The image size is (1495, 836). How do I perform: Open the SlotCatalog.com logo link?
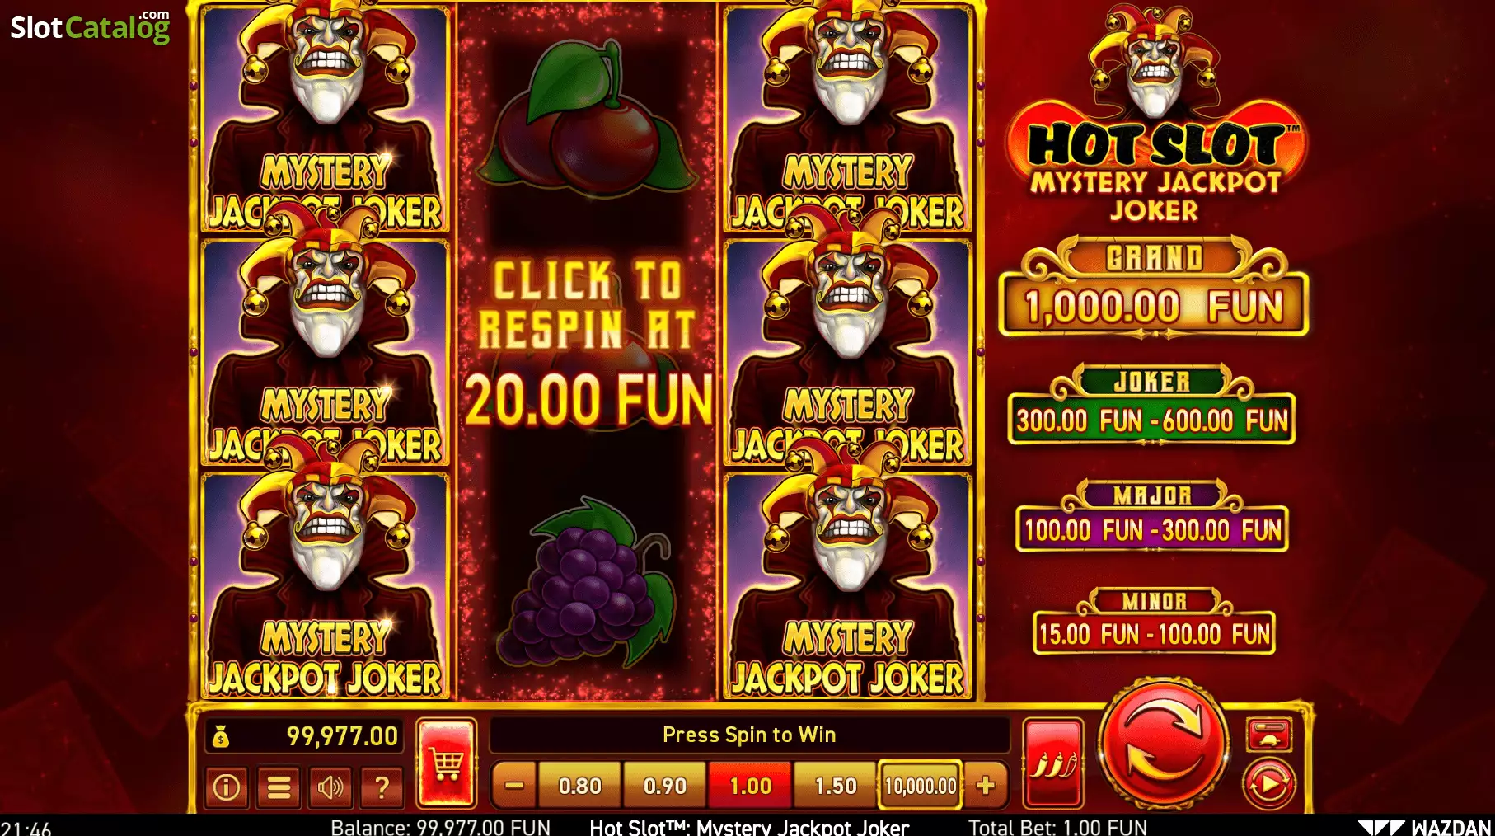90,26
